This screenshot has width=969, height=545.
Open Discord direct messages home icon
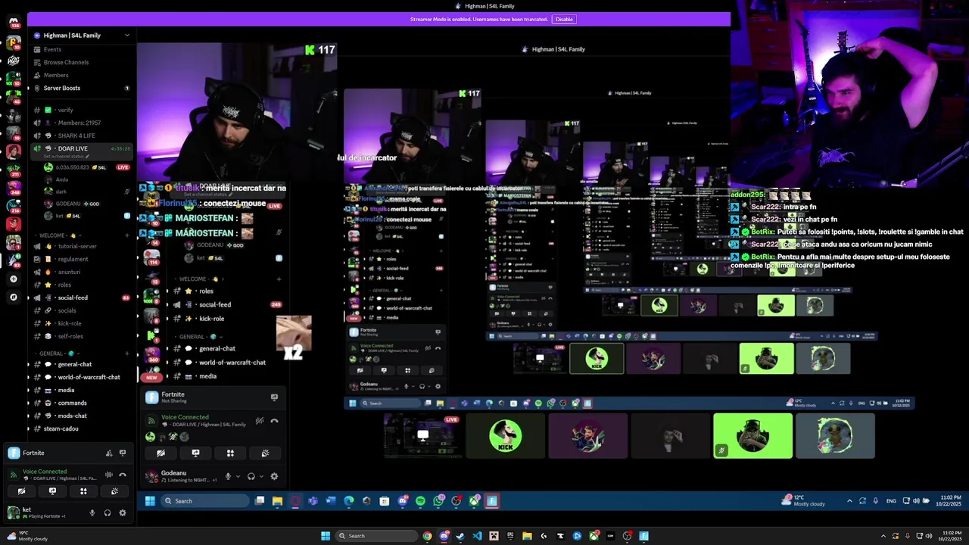pos(13,21)
